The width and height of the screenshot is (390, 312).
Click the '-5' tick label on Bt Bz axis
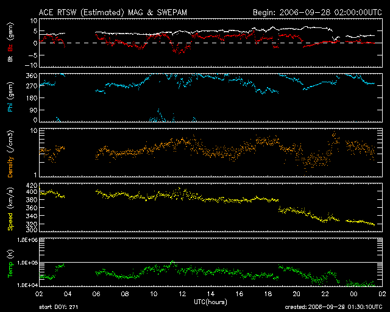(32, 55)
